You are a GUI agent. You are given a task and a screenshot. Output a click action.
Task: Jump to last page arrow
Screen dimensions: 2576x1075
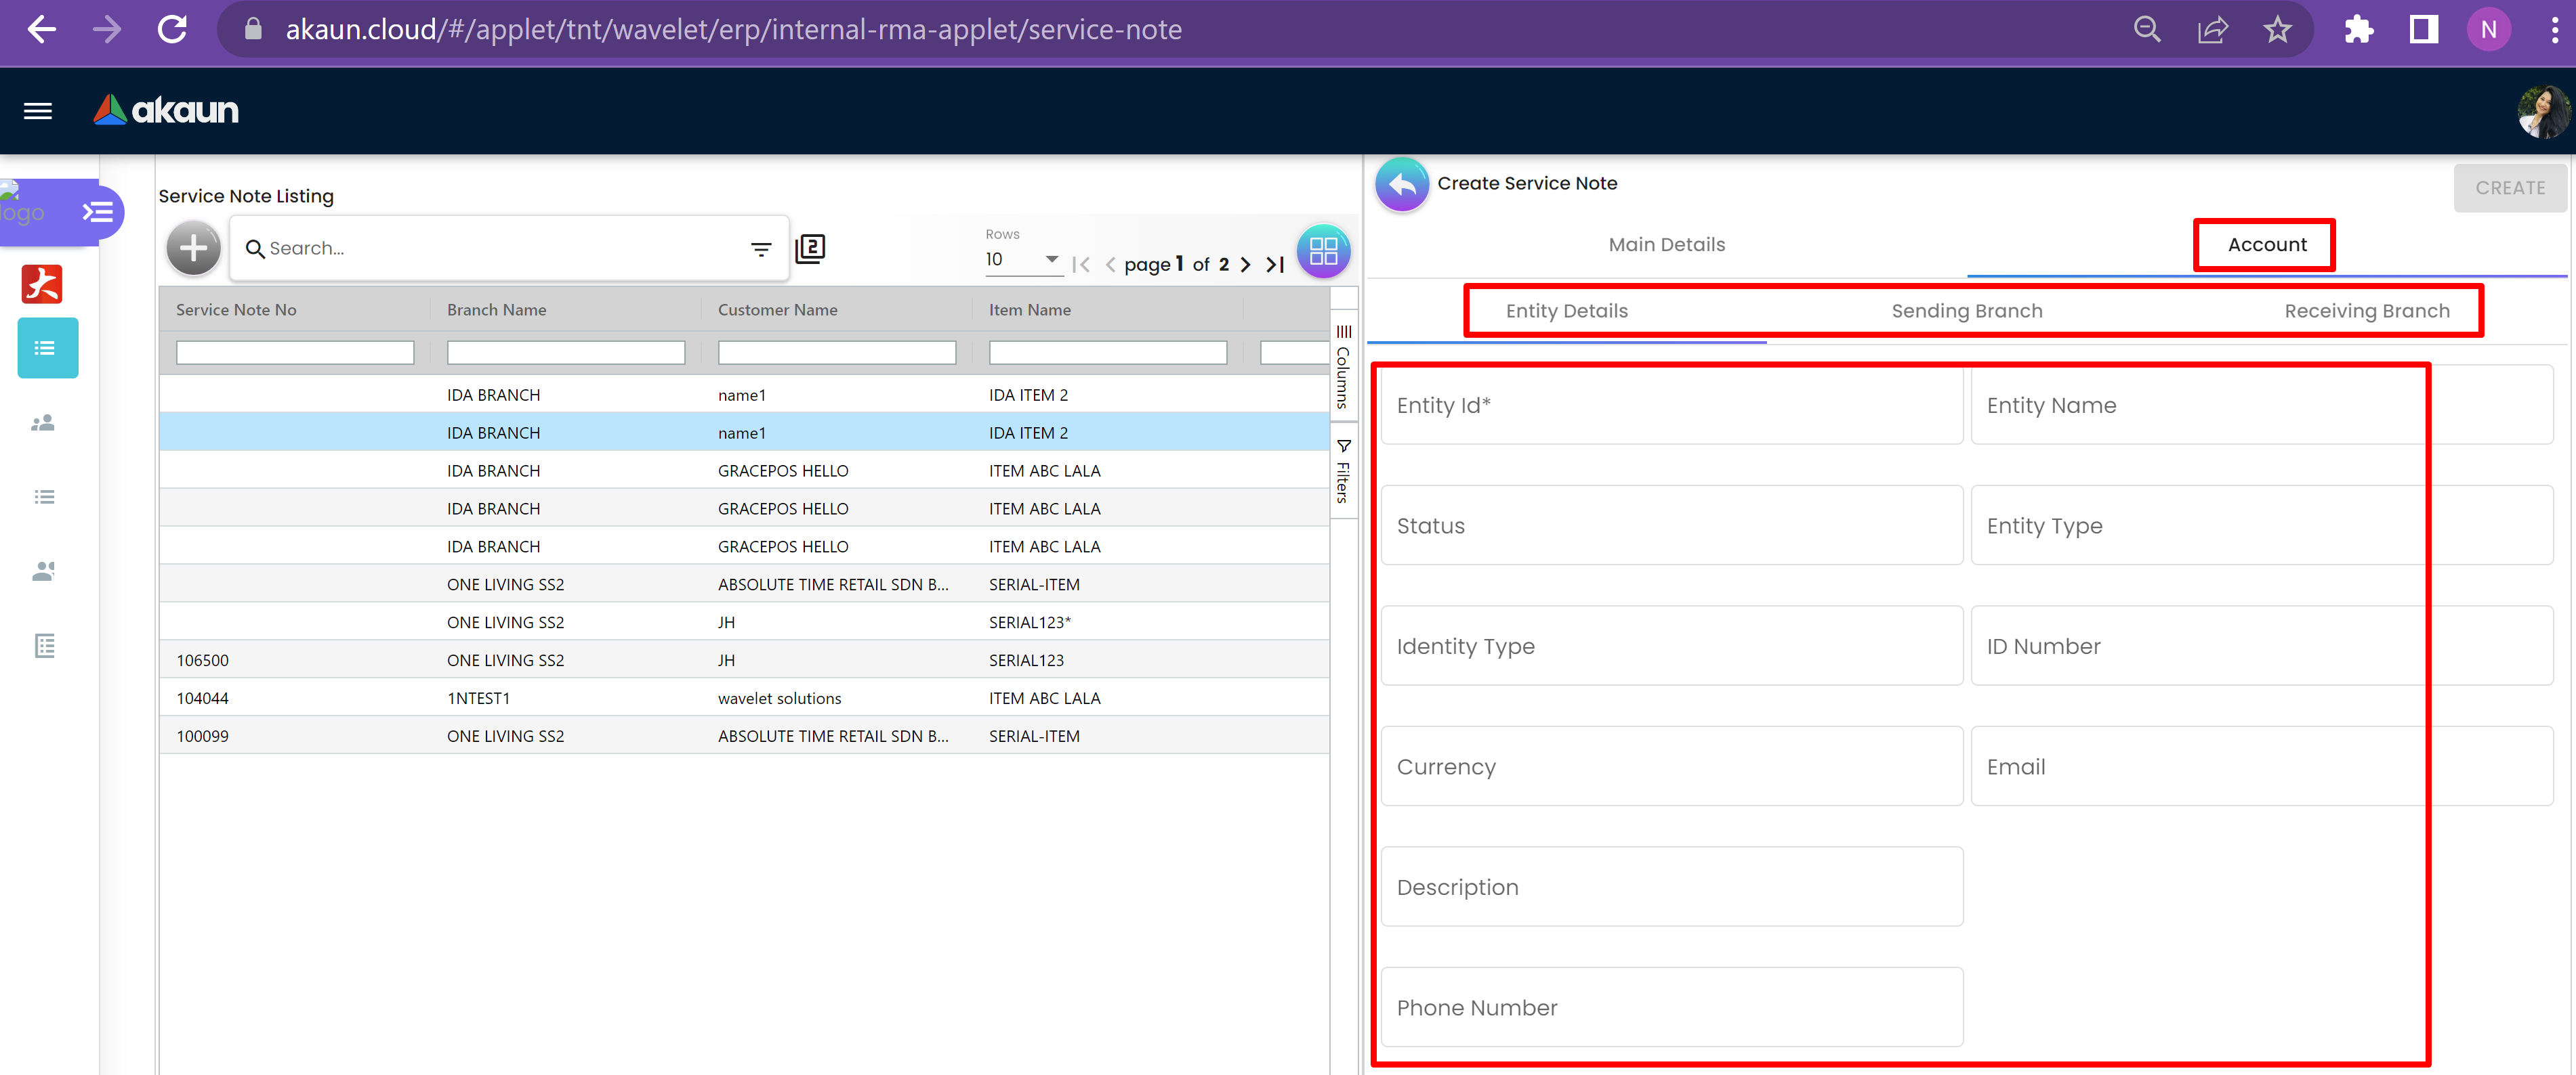[1275, 265]
